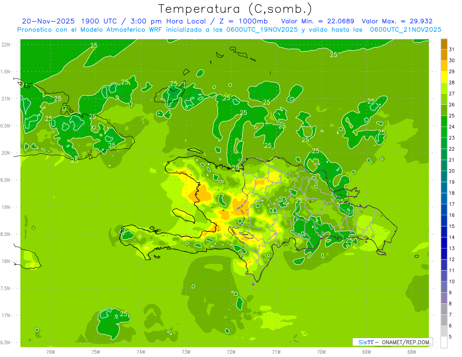The height and width of the screenshot is (357, 462).
Task: Click the "73W" longitude axis label
Action: click(x=186, y=352)
